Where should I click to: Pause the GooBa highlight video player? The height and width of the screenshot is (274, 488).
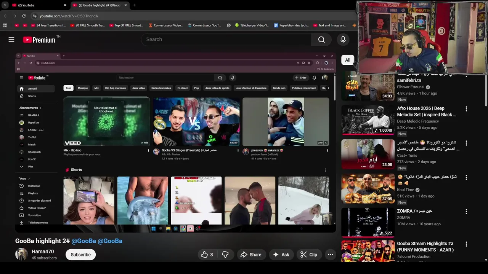[175, 142]
